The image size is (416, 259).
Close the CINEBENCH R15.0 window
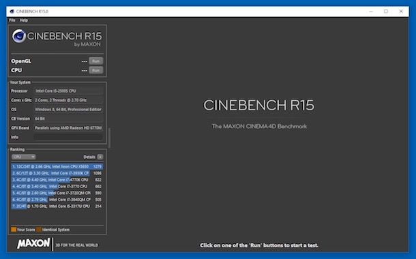pyautogui.click(x=401, y=12)
